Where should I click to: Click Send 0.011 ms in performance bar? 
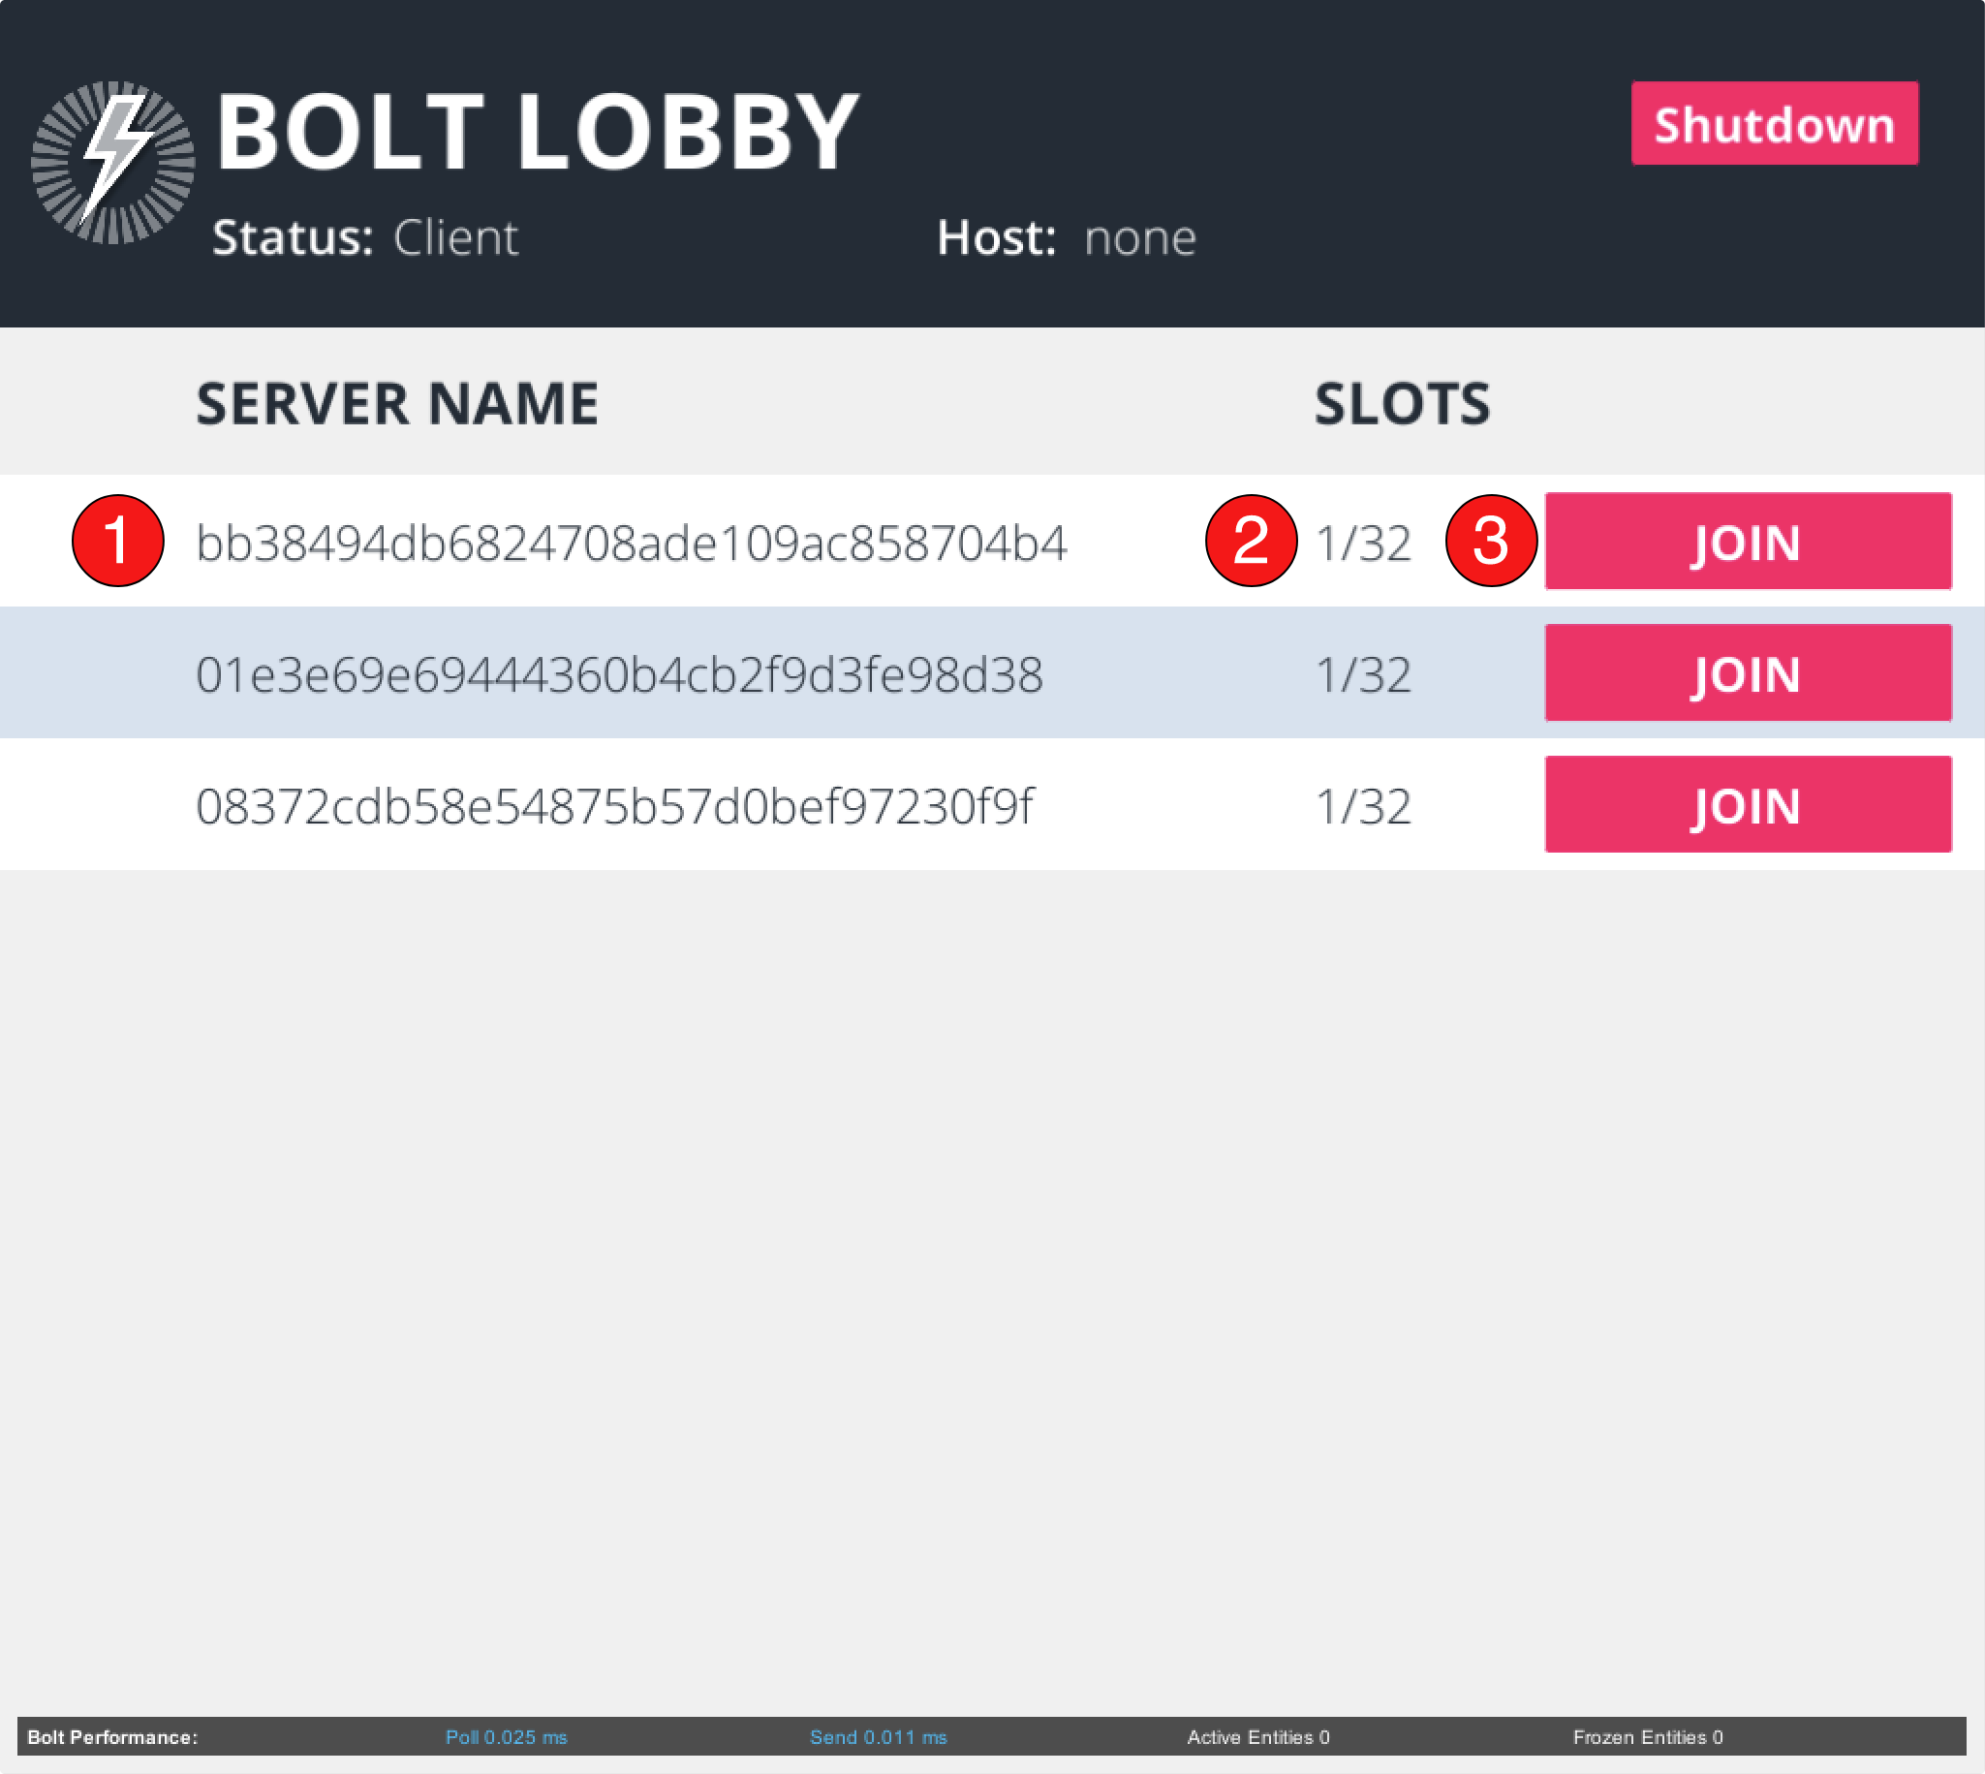tap(878, 1737)
